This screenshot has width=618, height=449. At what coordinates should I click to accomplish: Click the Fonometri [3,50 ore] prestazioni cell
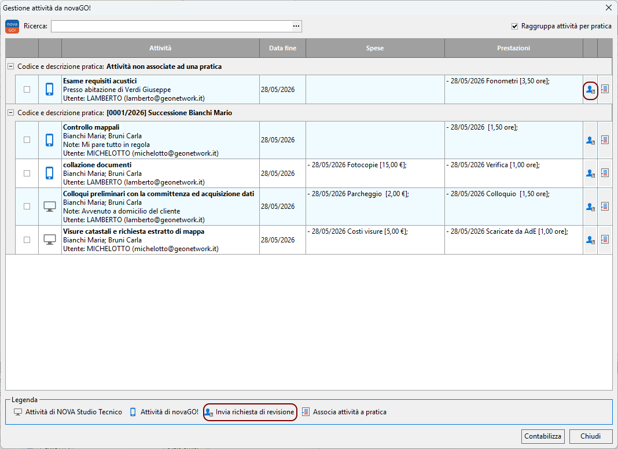coord(514,90)
